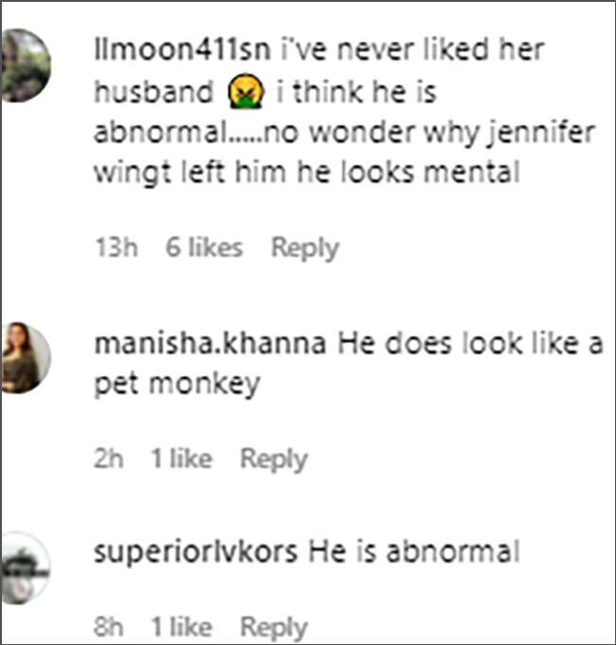Click the superiorlvkors username
Viewport: 616px width, 645px height.
196,551
